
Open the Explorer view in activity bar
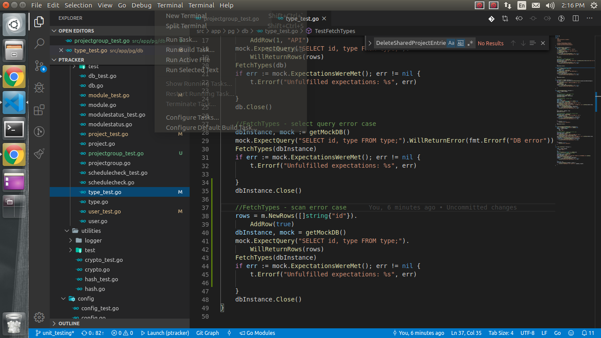(x=39, y=21)
